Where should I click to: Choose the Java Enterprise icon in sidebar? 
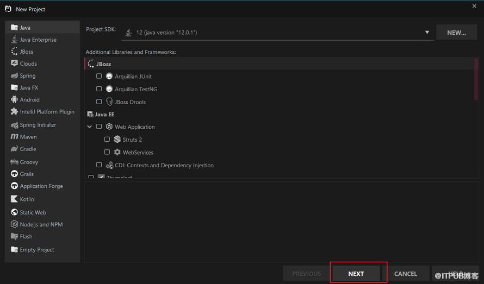pyautogui.click(x=14, y=40)
